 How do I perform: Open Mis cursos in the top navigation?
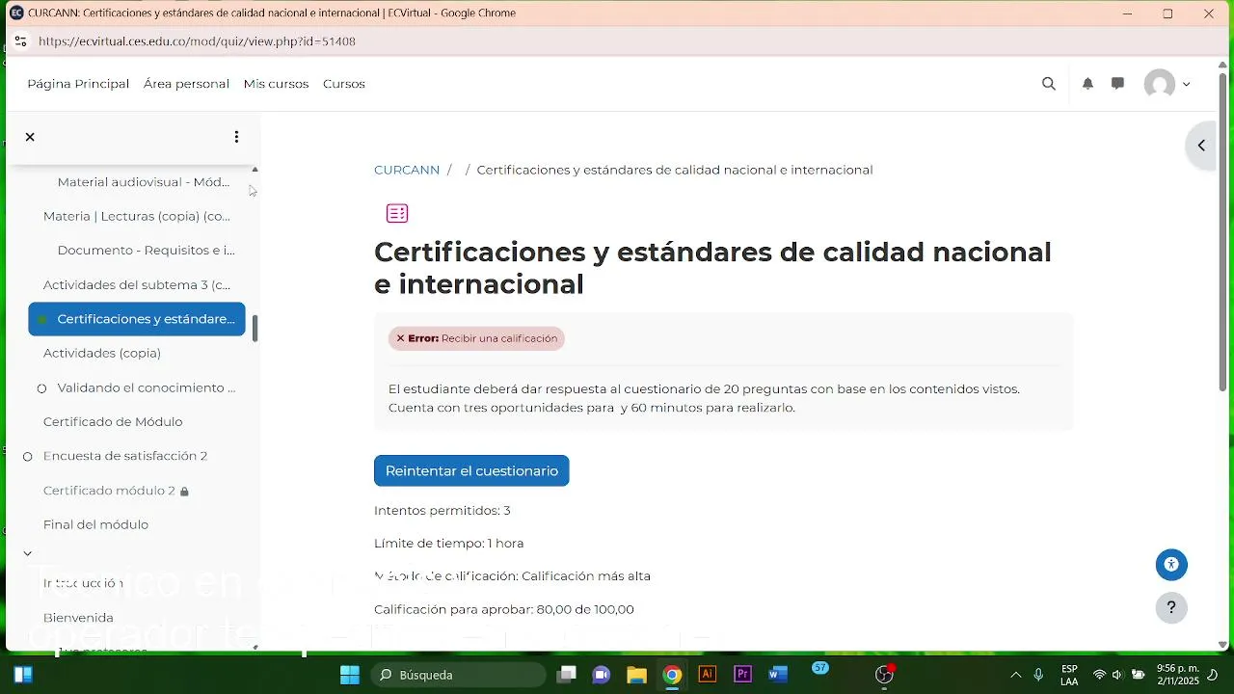pos(276,84)
